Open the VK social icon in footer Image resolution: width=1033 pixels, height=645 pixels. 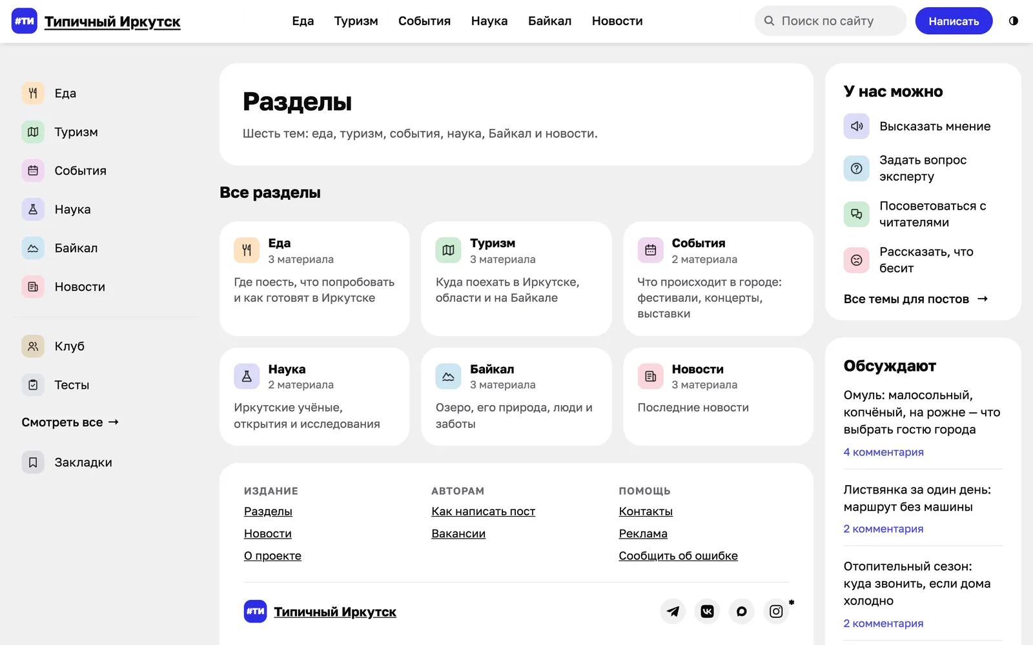(707, 611)
